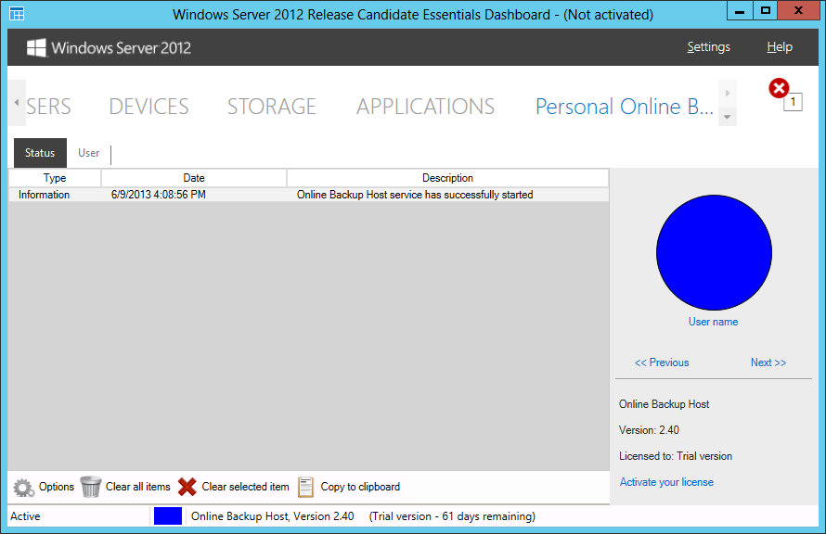Click the Options button label

coord(57,487)
